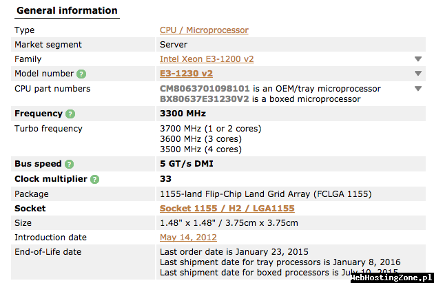434x283 pixels.
Task: Click the FCLGA 1155 package text
Action: click(342, 194)
